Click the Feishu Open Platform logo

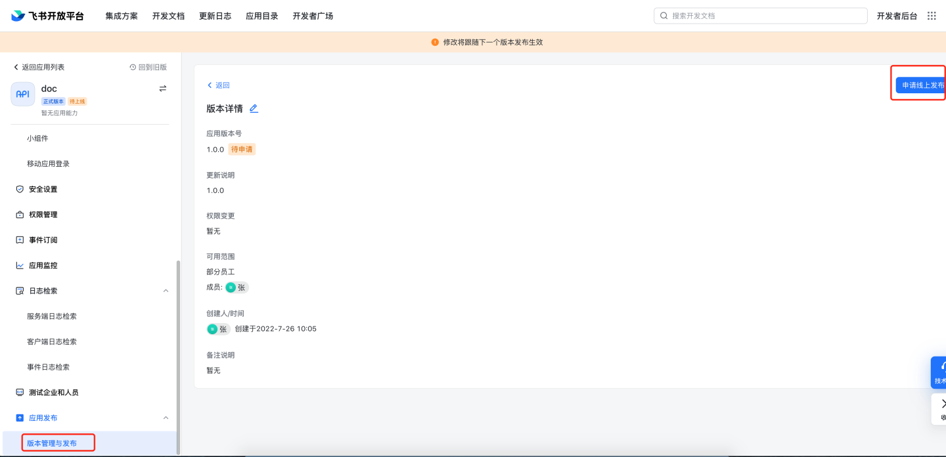coord(47,16)
